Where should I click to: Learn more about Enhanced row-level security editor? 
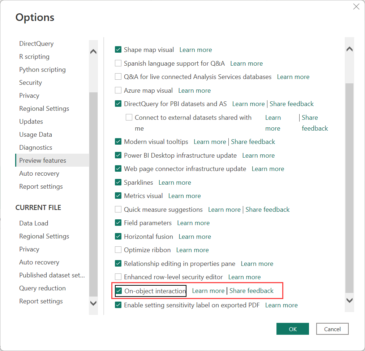(244, 277)
